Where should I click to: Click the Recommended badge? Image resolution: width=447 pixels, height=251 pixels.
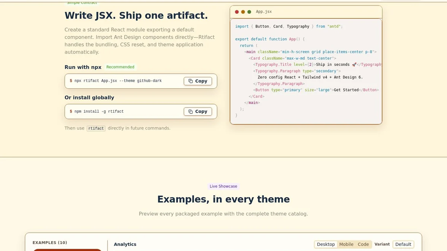coord(120,67)
